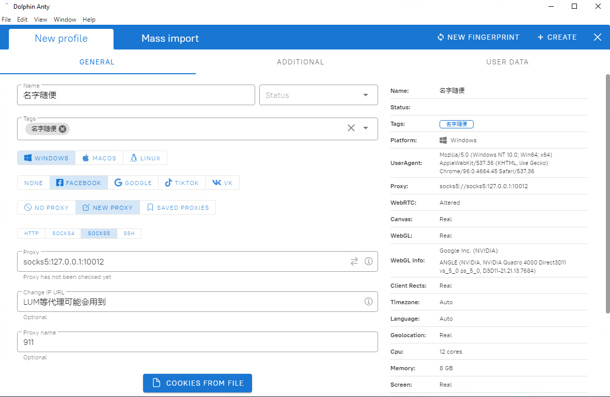Expand the Tags dropdown arrow
This screenshot has height=397, width=610.
(366, 128)
